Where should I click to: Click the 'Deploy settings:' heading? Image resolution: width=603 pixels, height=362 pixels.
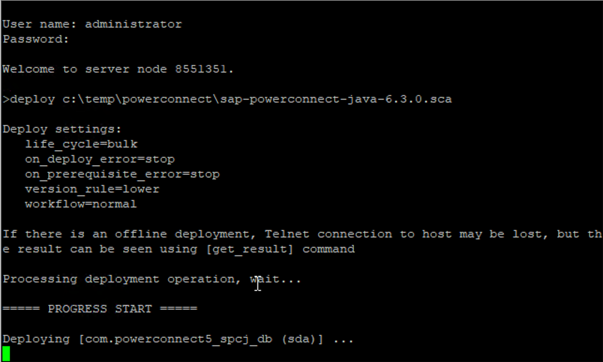[62, 129]
